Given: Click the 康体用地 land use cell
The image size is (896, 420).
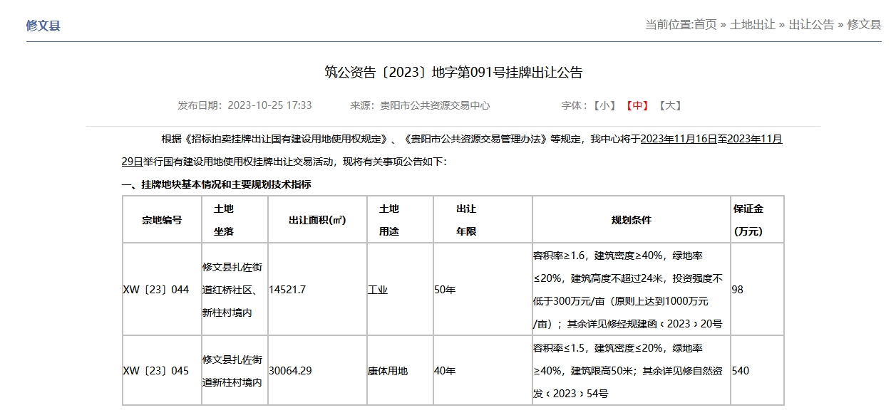Looking at the screenshot, I should 388,371.
